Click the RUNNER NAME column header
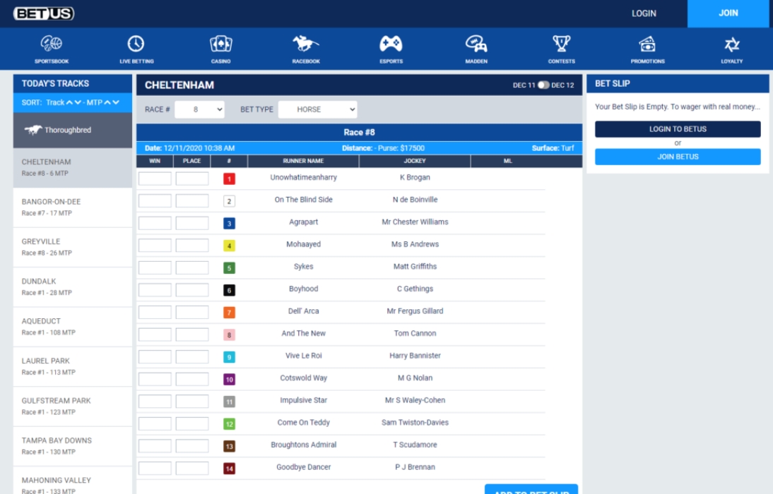The image size is (773, 494). pyautogui.click(x=303, y=161)
